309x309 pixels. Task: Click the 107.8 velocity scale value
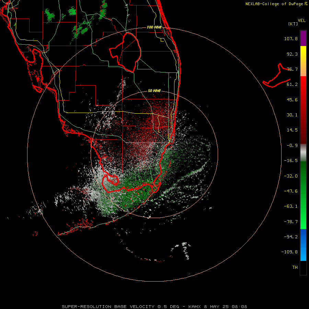pyautogui.click(x=291, y=38)
